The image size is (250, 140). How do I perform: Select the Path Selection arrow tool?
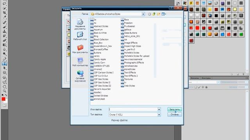click(x=4, y=68)
